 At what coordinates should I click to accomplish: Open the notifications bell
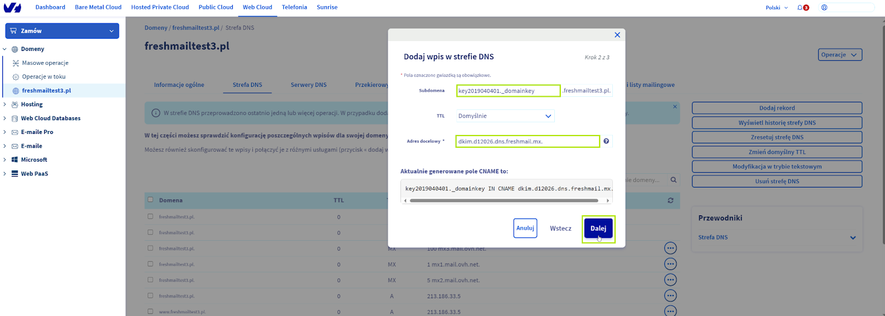800,8
